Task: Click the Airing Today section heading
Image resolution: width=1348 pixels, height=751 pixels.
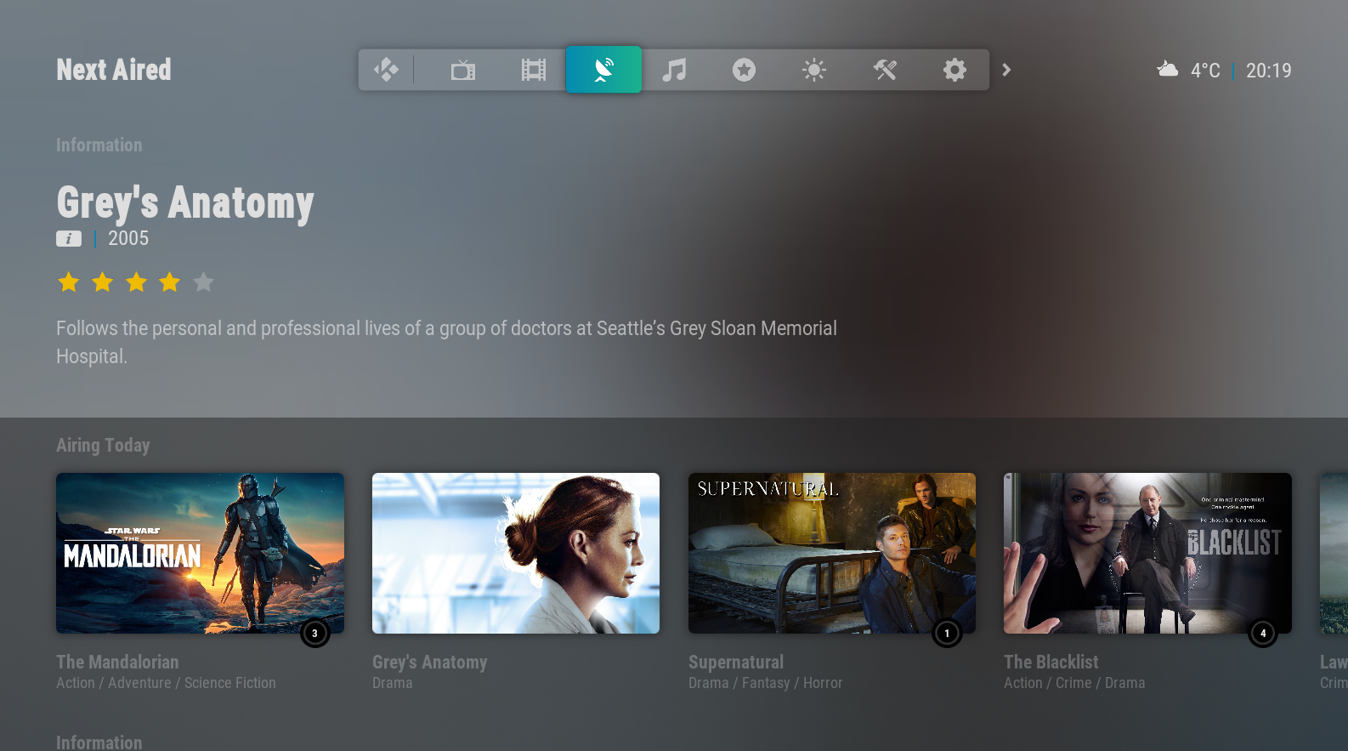Action: pos(103,445)
